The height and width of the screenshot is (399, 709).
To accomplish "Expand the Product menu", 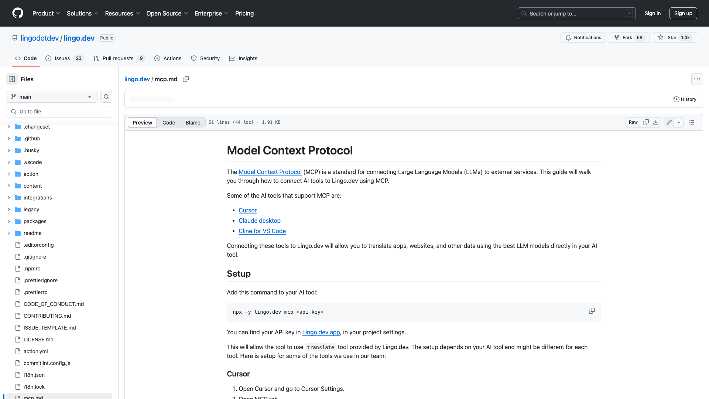I will 46,13.
